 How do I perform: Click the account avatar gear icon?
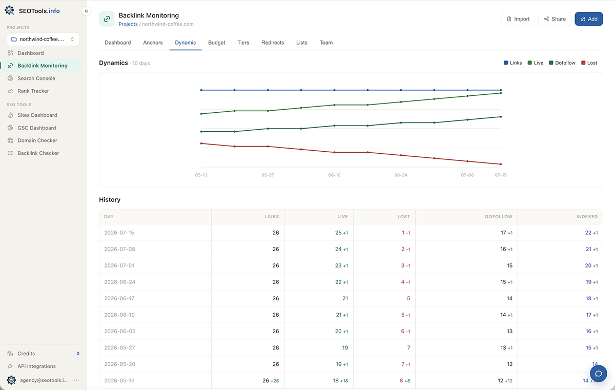[11, 380]
